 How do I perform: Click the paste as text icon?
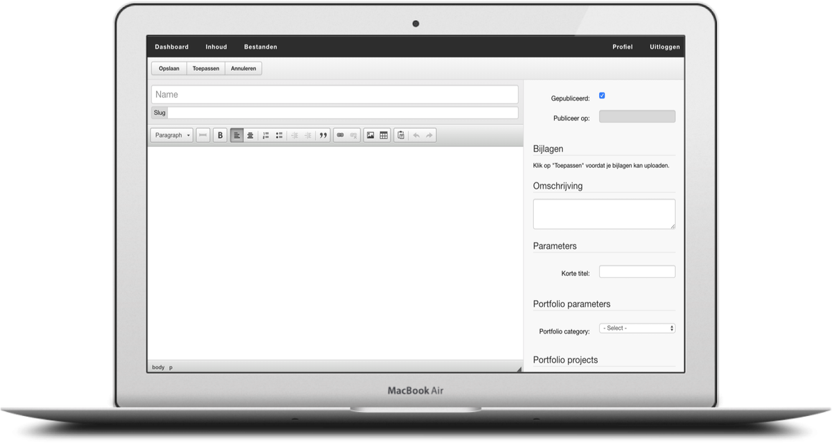click(401, 135)
